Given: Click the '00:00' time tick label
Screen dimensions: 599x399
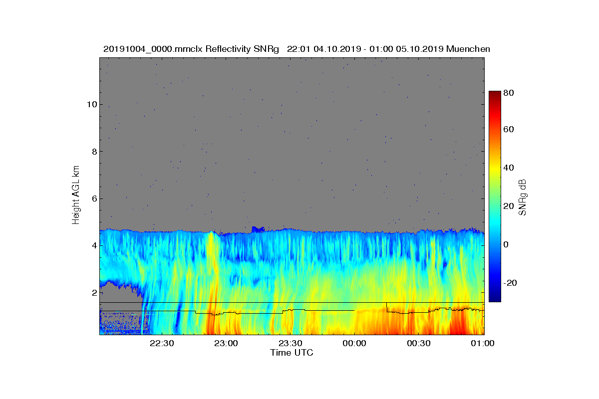Looking at the screenshot, I should [x=355, y=343].
